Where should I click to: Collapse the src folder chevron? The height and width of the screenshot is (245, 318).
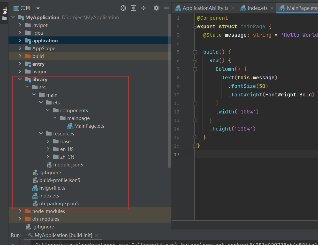click(x=27, y=87)
